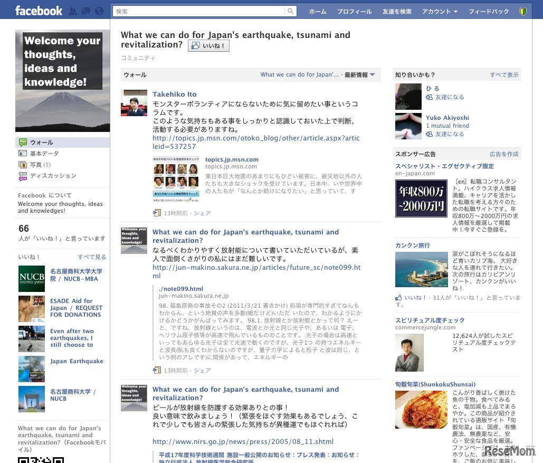The width and height of the screenshot is (543, 463).
Task: Open notifications via the globe icon
Action: coord(99,11)
